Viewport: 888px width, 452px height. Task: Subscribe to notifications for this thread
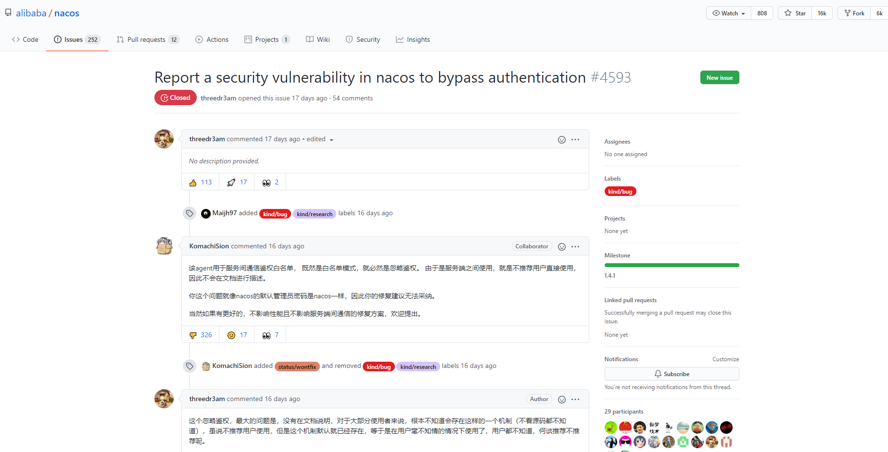click(672, 373)
